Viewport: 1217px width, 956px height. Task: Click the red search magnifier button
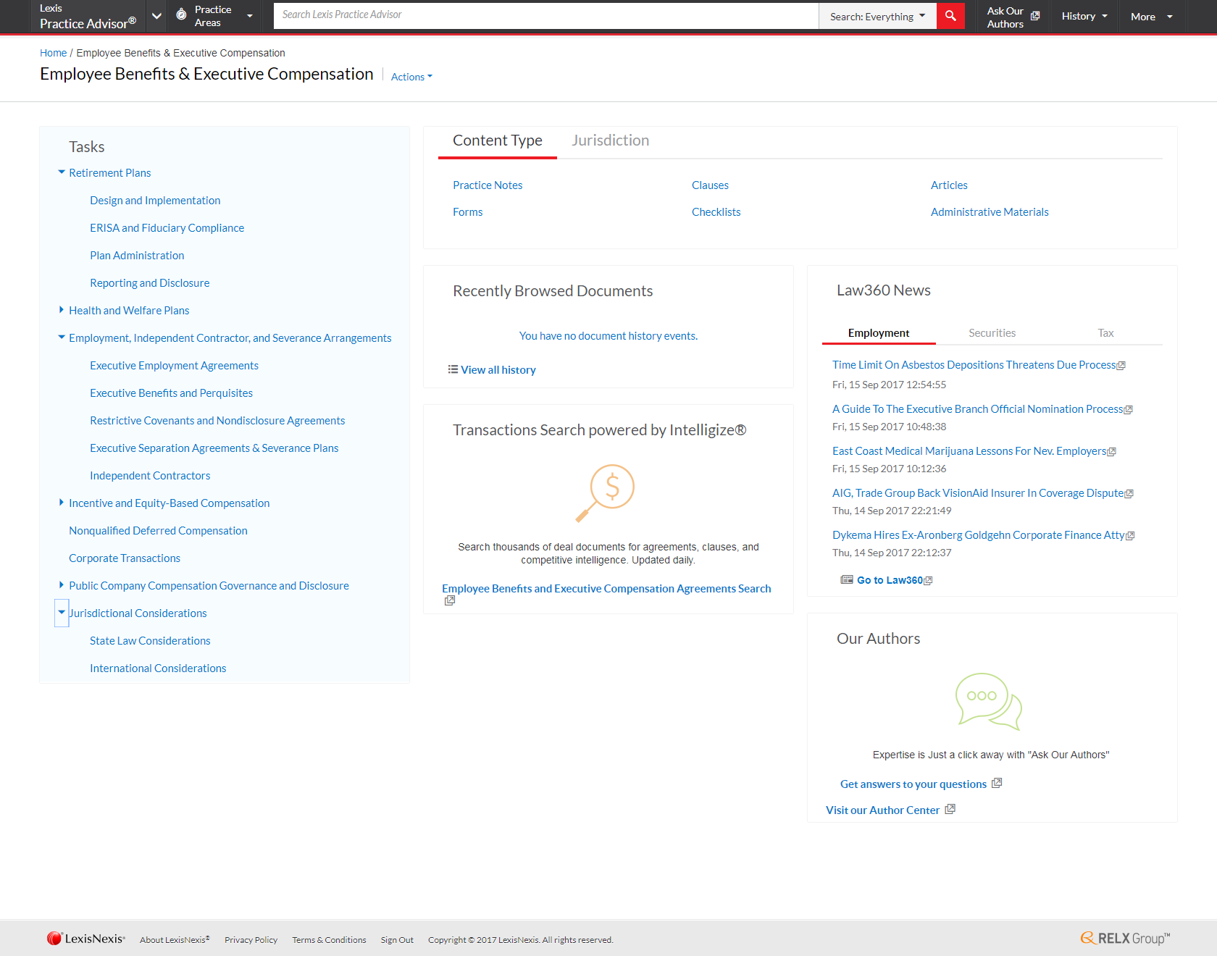pos(950,15)
